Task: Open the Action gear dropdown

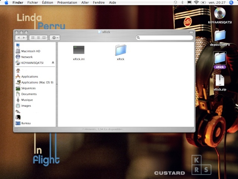Action: point(55,38)
